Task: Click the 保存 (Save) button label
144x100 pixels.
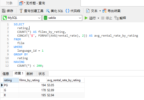Action: pos(10,11)
